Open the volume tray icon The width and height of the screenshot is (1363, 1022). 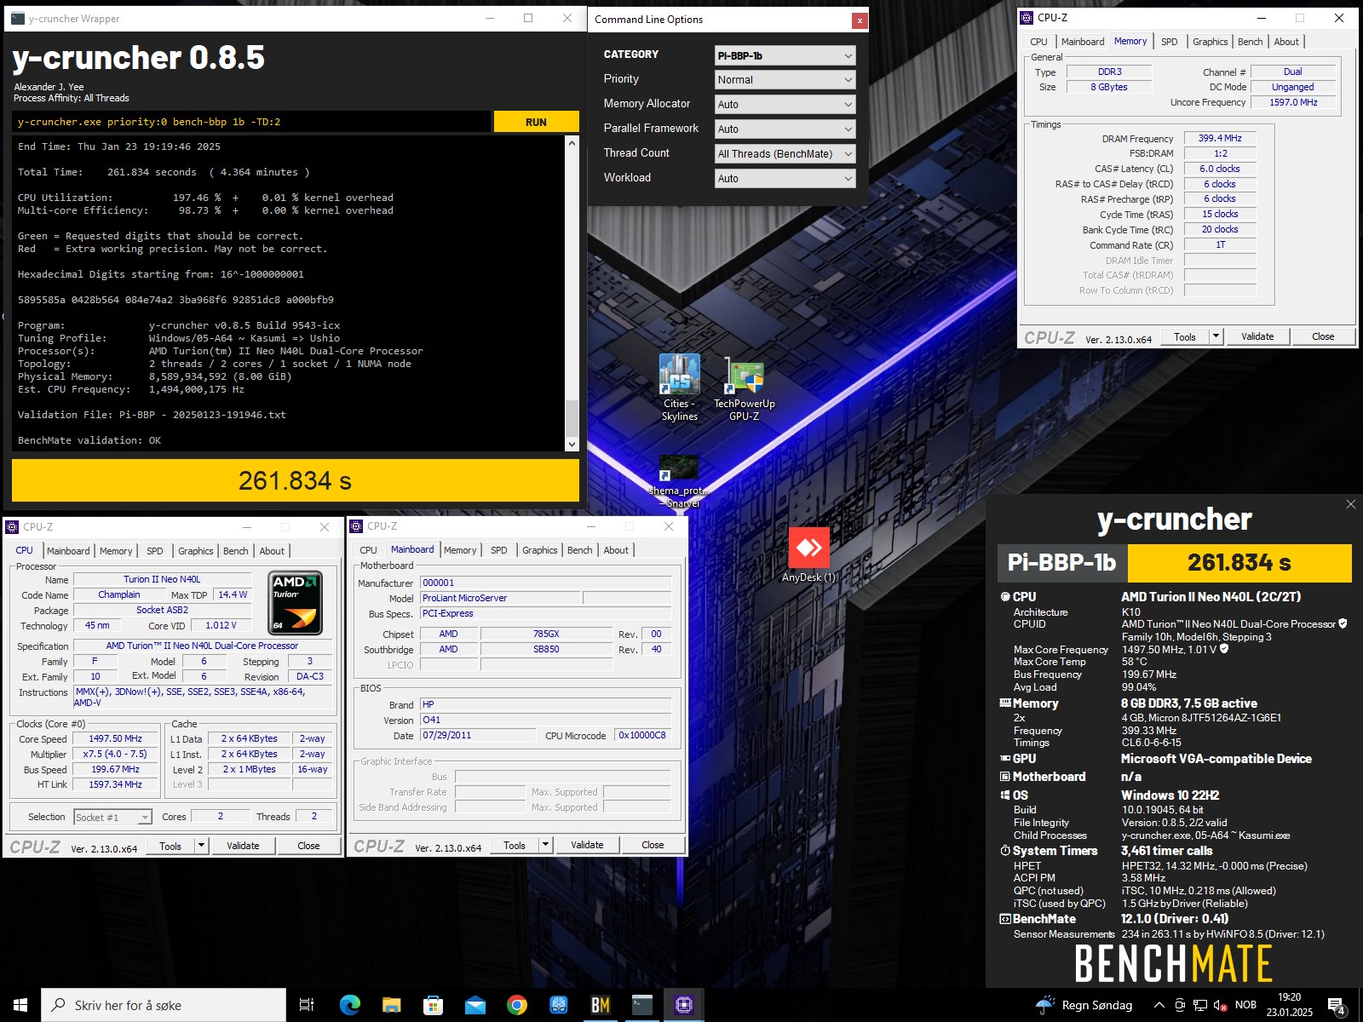1220,1005
